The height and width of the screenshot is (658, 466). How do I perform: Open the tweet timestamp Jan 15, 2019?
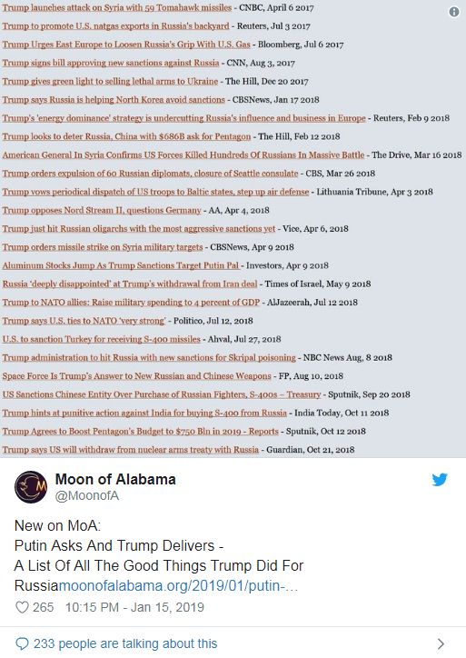134,607
